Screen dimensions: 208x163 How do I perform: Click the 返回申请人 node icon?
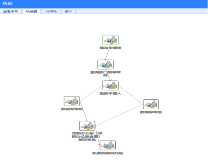[110, 85]
